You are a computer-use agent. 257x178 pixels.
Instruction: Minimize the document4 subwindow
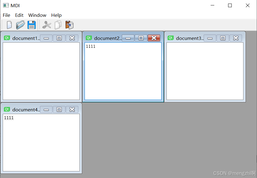pos(46,110)
